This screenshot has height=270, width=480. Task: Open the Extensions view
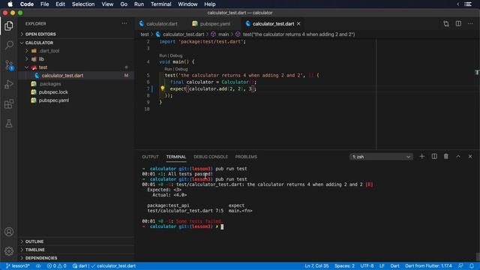[x=9, y=103]
